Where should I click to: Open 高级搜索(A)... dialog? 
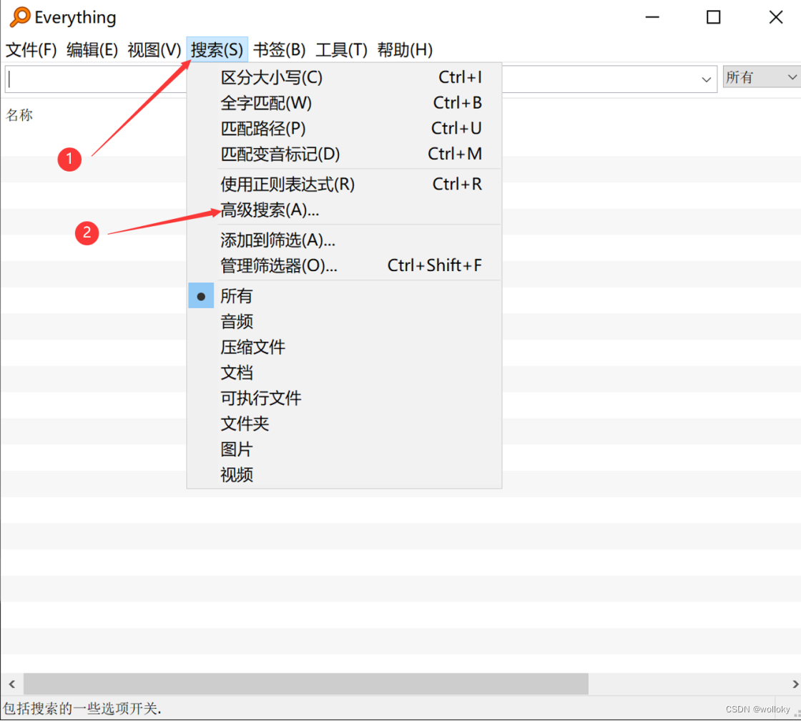(344, 210)
